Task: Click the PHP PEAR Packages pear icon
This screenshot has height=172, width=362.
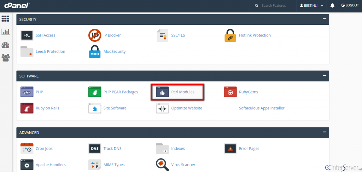Action: [95, 92]
